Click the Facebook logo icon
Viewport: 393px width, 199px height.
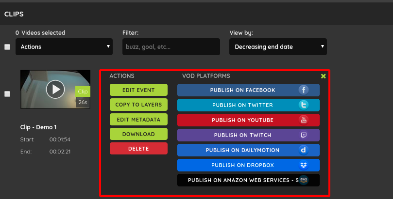303,90
